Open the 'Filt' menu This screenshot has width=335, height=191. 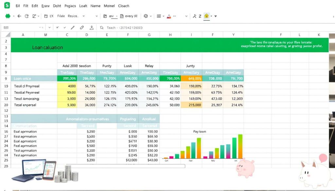pos(26,6)
